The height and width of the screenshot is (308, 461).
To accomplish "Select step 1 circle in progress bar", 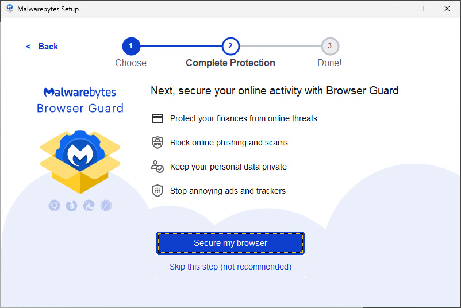I will click(130, 46).
